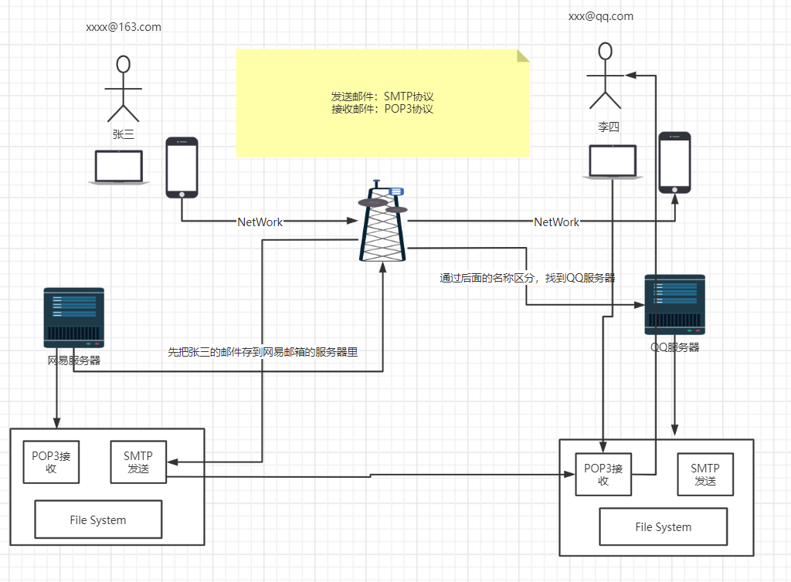
Task: Click the left POP3接收 box
Action: pyautogui.click(x=51, y=462)
